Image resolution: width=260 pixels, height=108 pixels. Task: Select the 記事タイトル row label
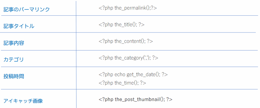point(19,26)
